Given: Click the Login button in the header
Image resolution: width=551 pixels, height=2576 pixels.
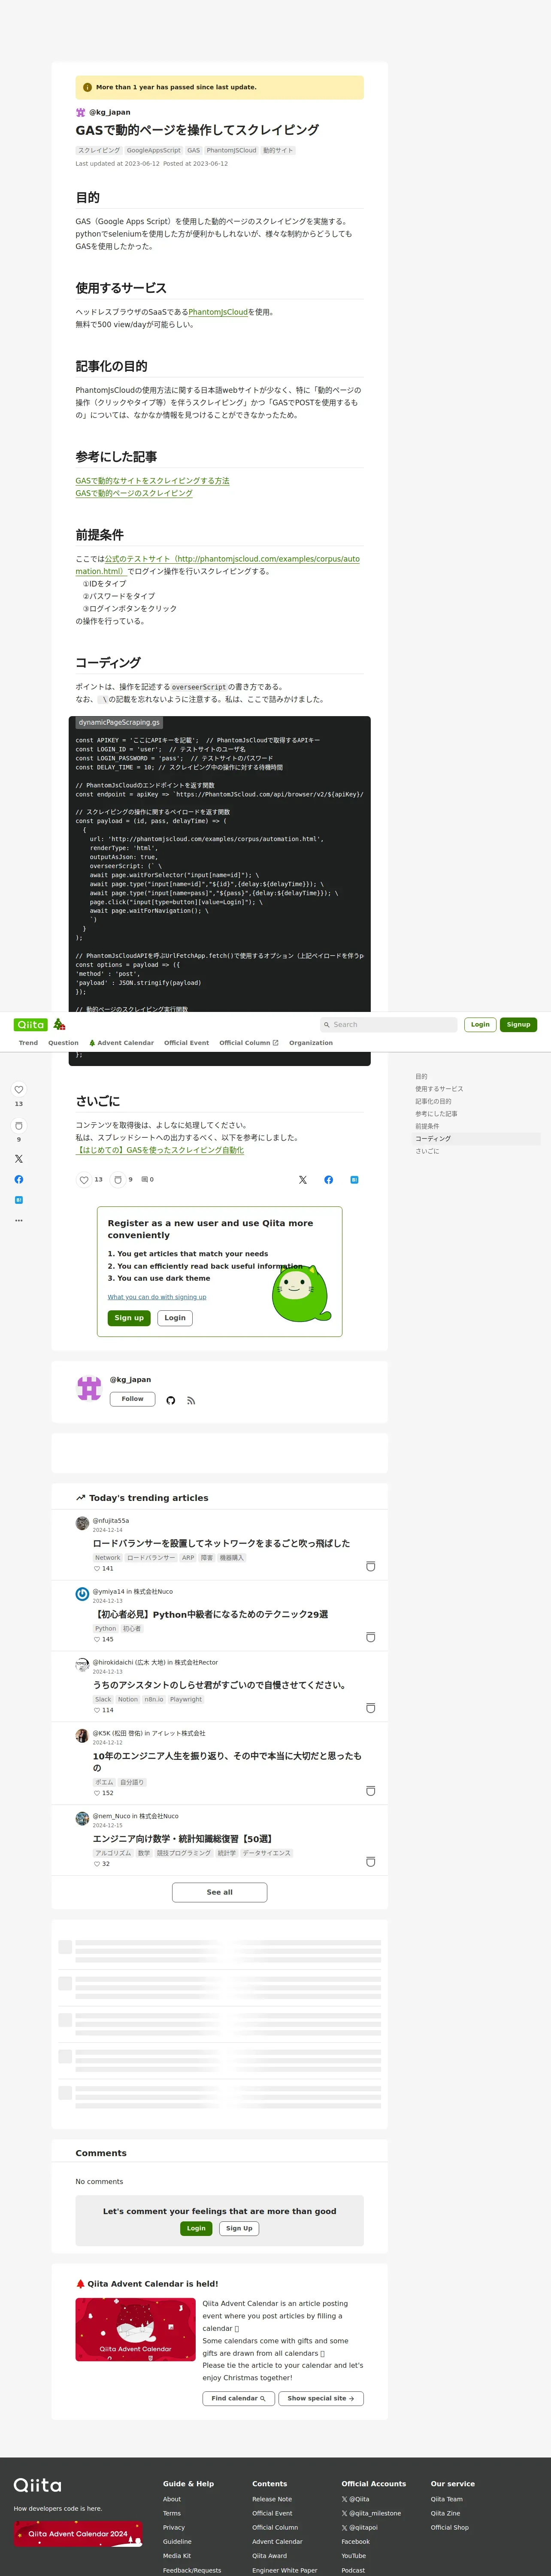Looking at the screenshot, I should pyautogui.click(x=480, y=1024).
